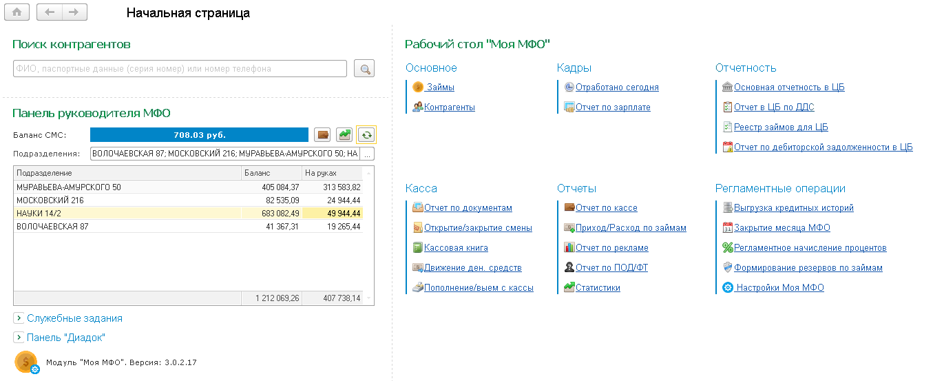The width and height of the screenshot is (933, 381).
Task: Click icon beside Реестр займов для ЦБ
Action: tap(728, 127)
